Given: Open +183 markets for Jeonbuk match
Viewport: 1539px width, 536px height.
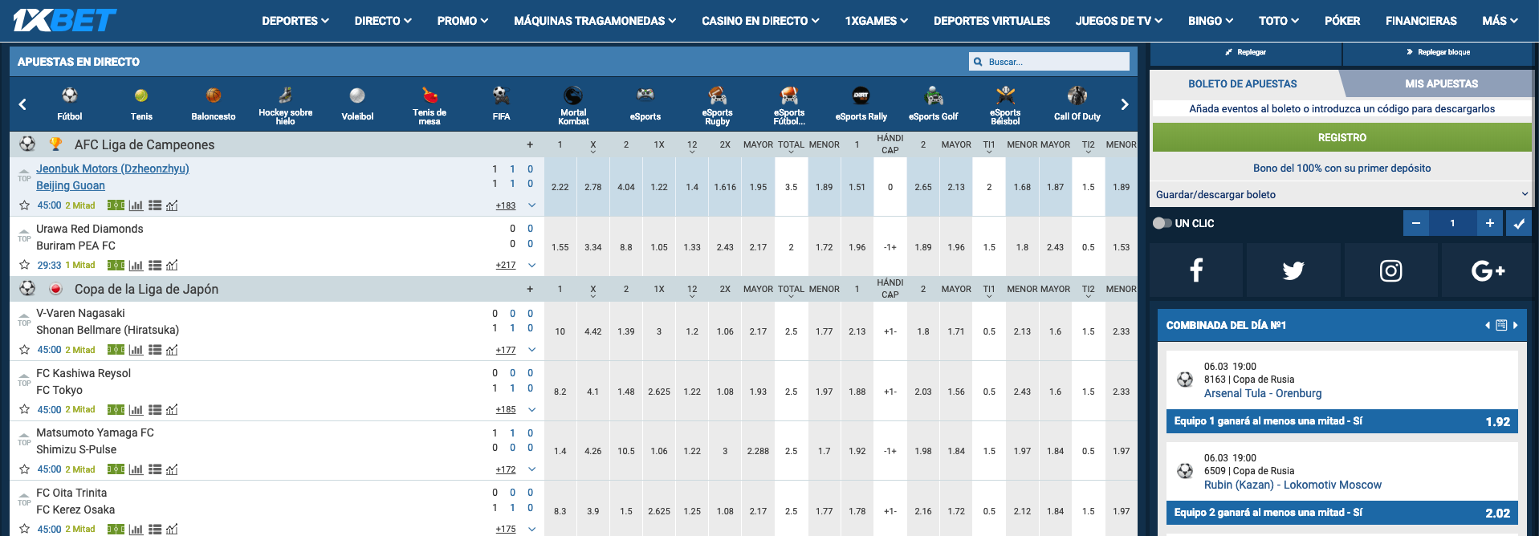Looking at the screenshot, I should (506, 205).
